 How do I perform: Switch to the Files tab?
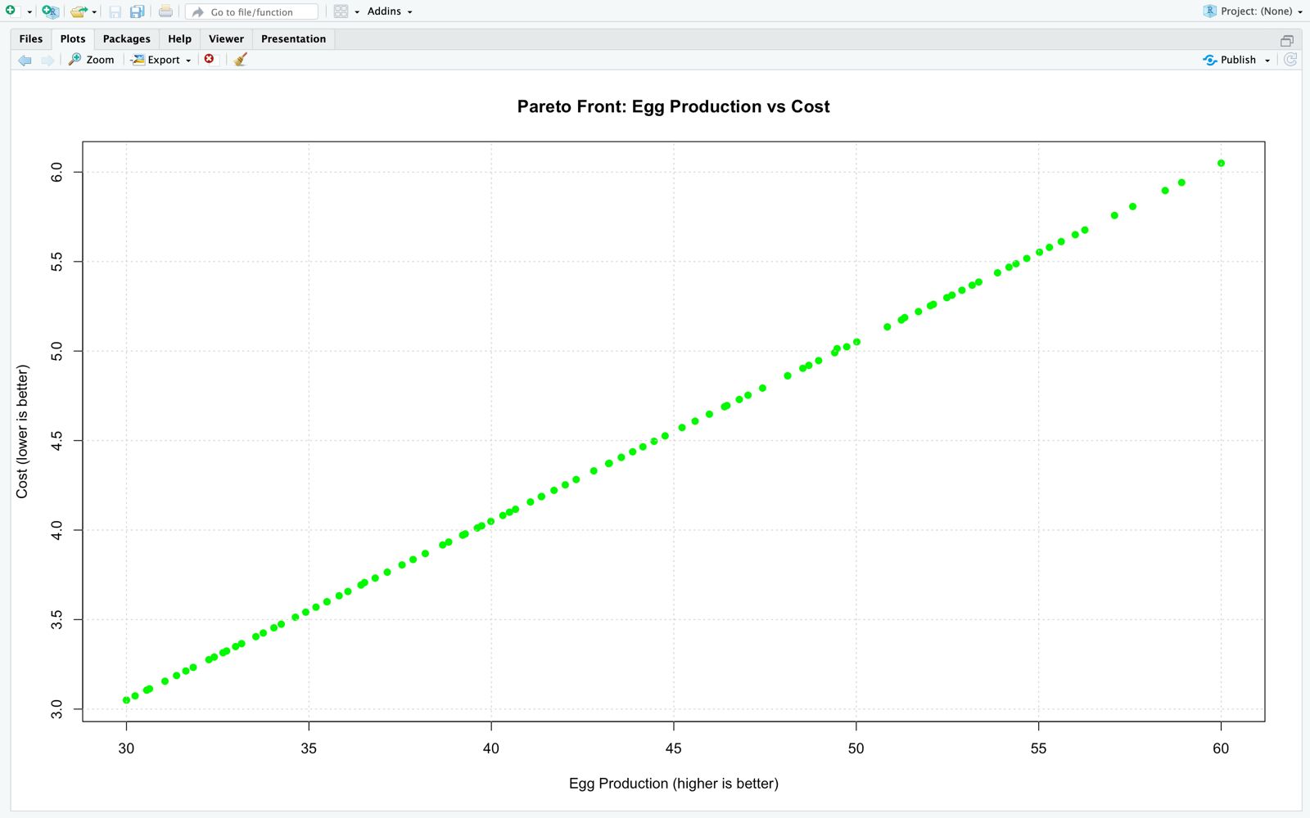coord(31,38)
